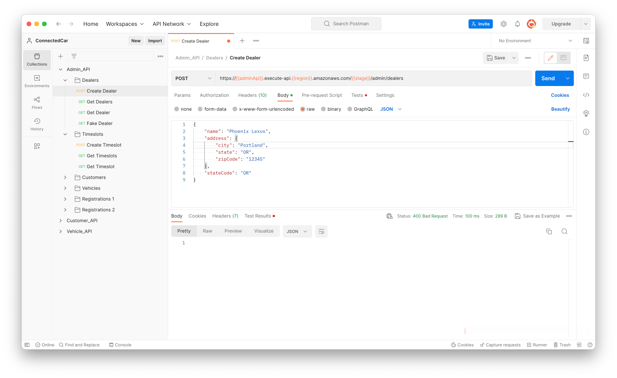
Task: Search within the response body
Action: coord(565,231)
